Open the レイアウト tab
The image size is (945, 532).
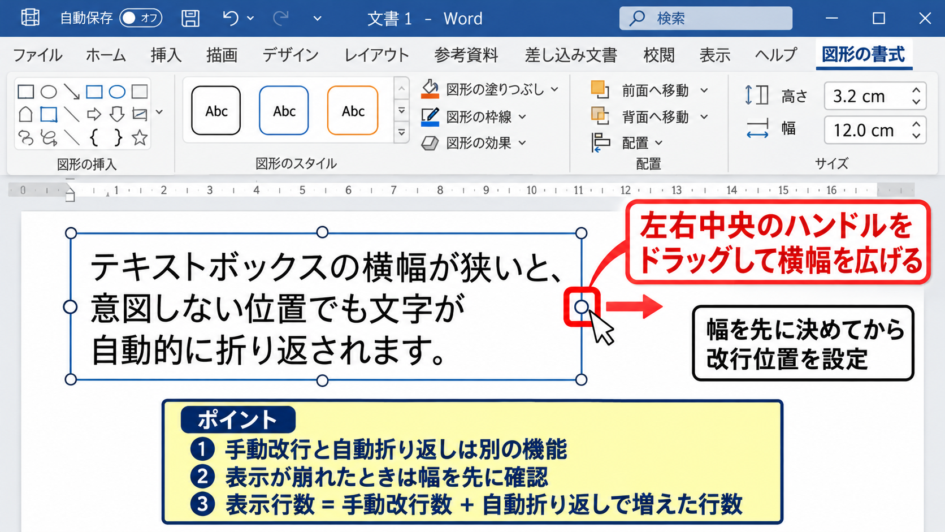coord(376,55)
